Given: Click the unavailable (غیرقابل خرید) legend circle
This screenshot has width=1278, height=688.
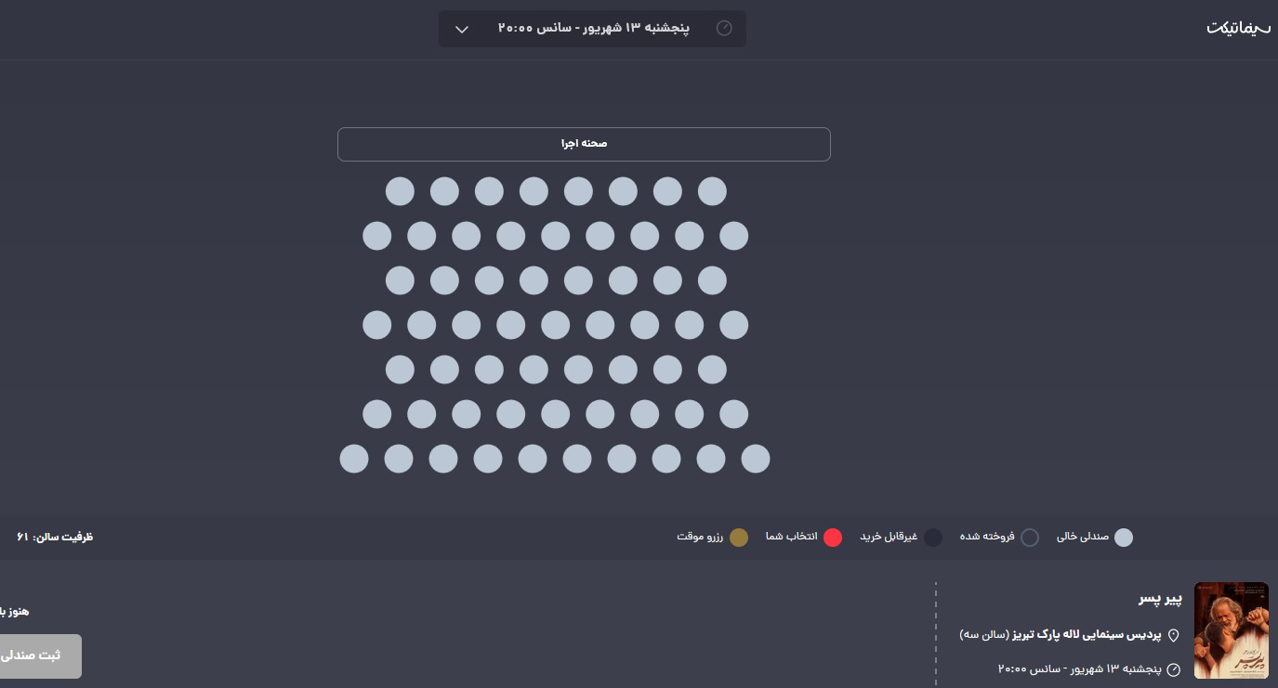Looking at the screenshot, I should click(x=933, y=538).
